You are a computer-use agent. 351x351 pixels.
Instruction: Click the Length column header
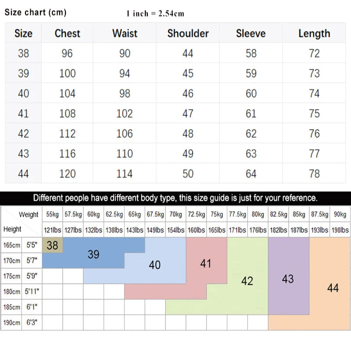click(314, 33)
